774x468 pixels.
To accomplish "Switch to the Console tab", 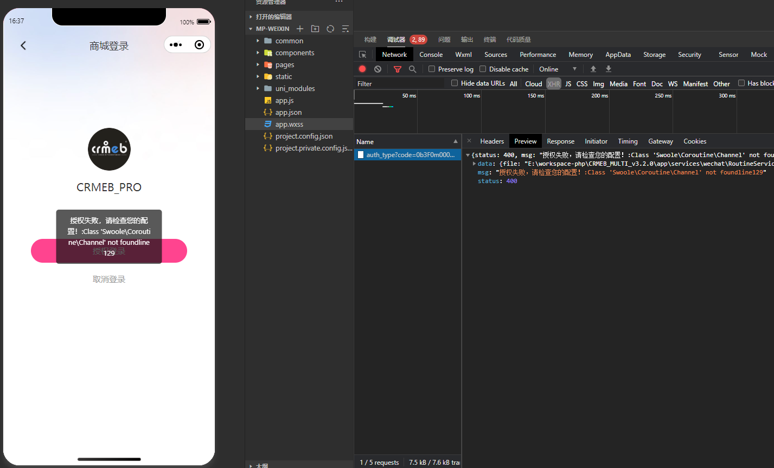I will tap(431, 55).
